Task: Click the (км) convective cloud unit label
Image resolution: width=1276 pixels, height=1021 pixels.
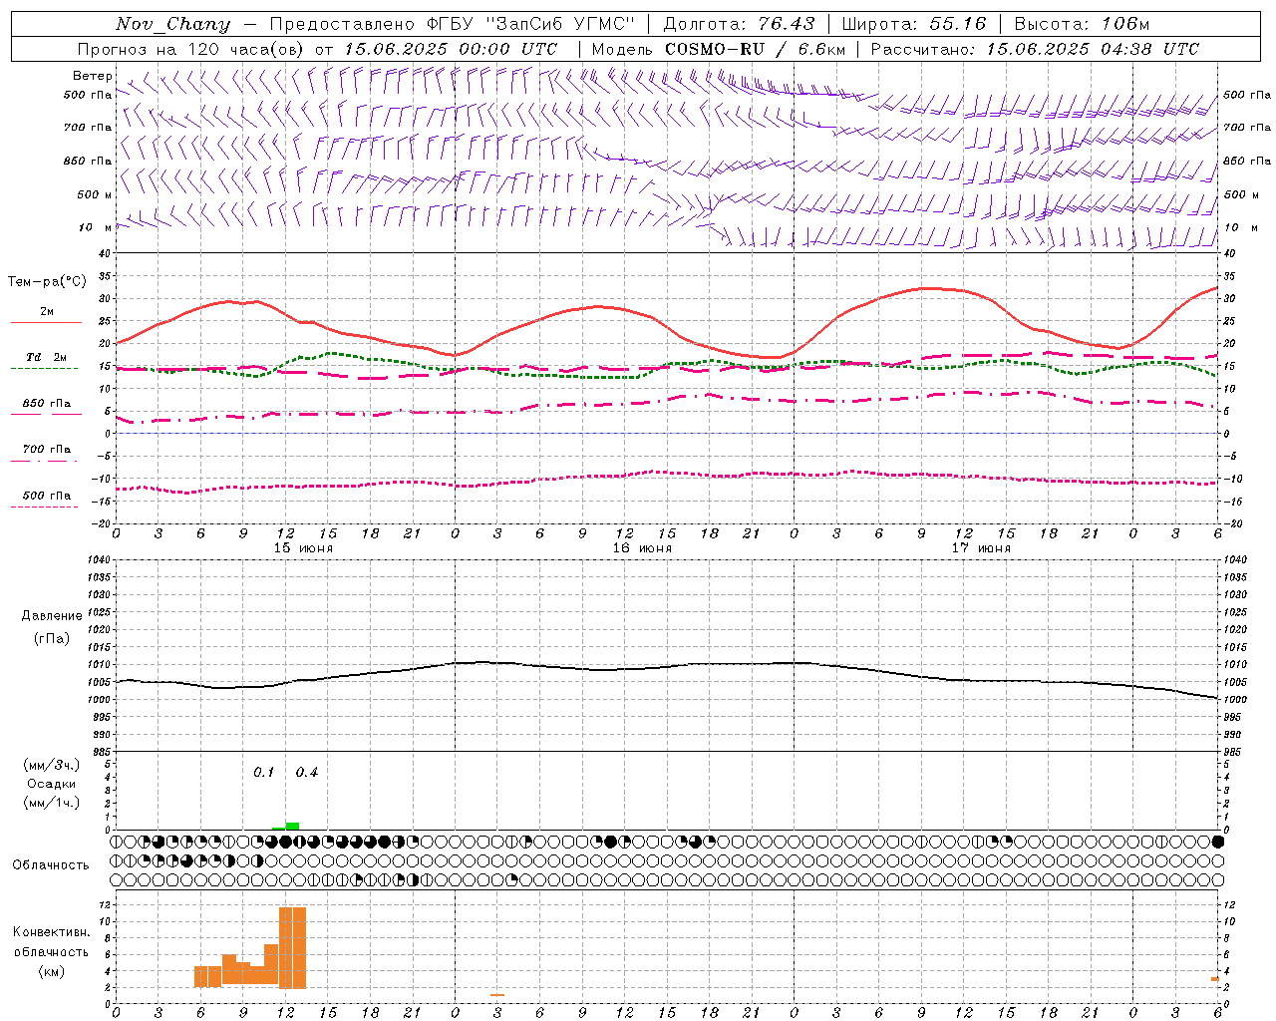Action: tap(51, 971)
